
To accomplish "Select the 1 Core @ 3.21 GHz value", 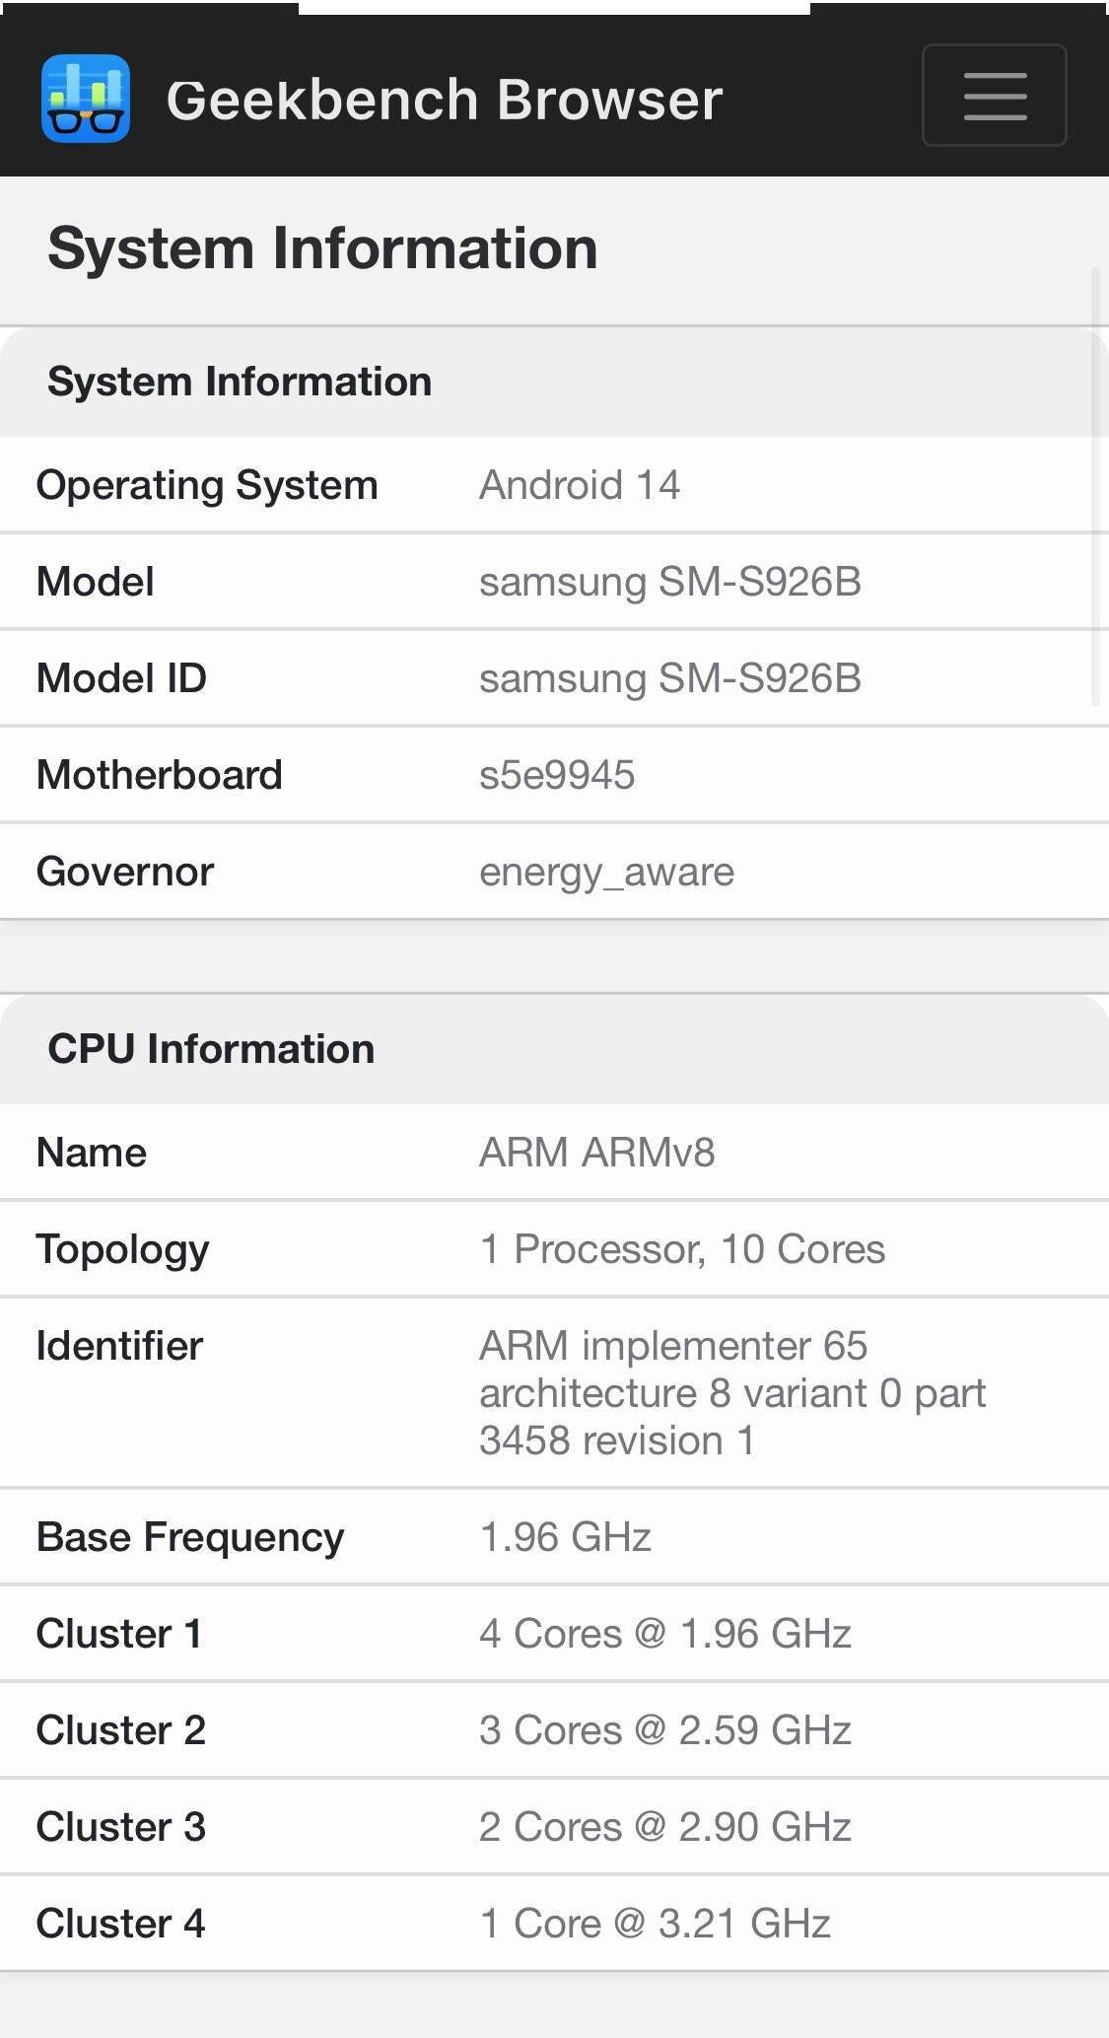I will pyautogui.click(x=656, y=1924).
